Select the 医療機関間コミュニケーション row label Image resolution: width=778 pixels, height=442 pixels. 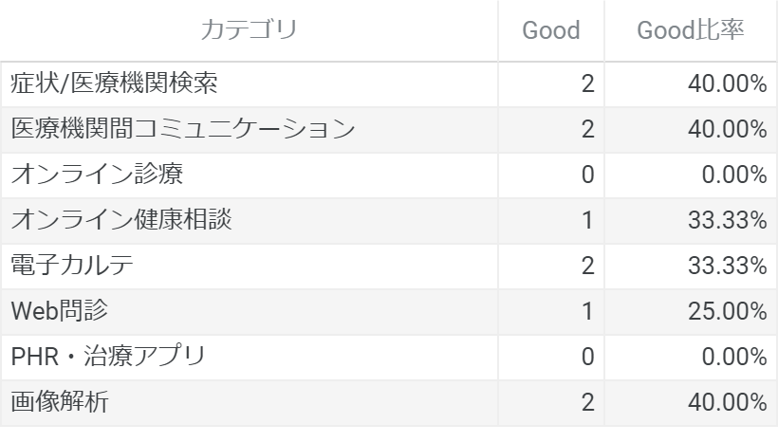[x=183, y=129]
